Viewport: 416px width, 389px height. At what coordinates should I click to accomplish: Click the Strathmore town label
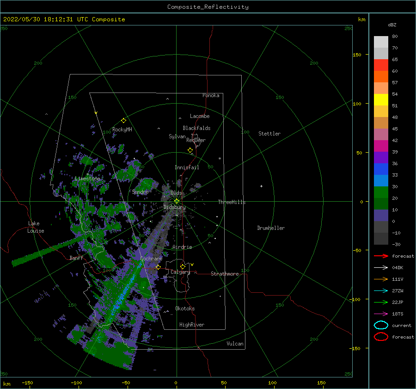pyautogui.click(x=225, y=274)
